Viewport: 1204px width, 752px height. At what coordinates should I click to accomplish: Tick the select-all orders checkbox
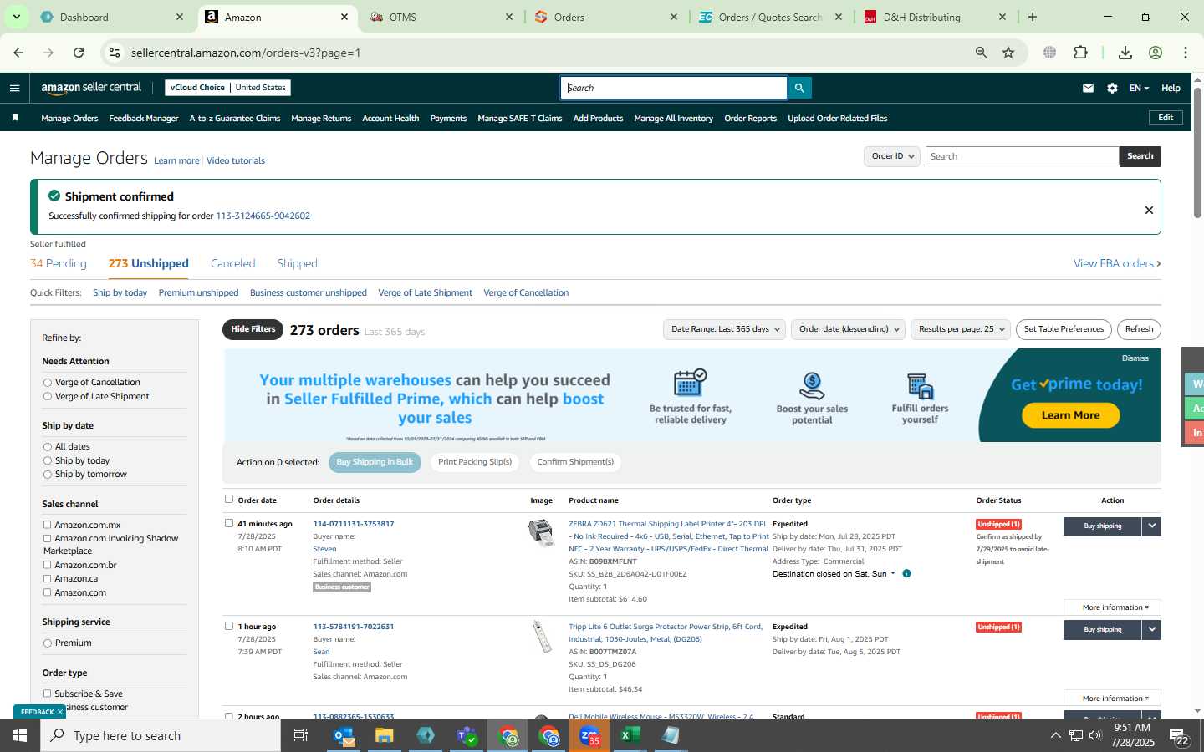coord(229,499)
